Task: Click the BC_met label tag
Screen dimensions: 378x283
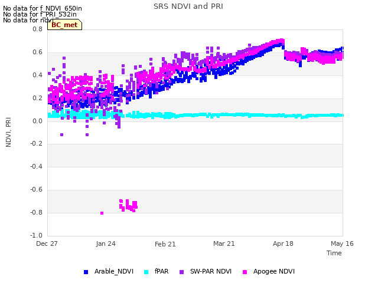Action: click(64, 25)
